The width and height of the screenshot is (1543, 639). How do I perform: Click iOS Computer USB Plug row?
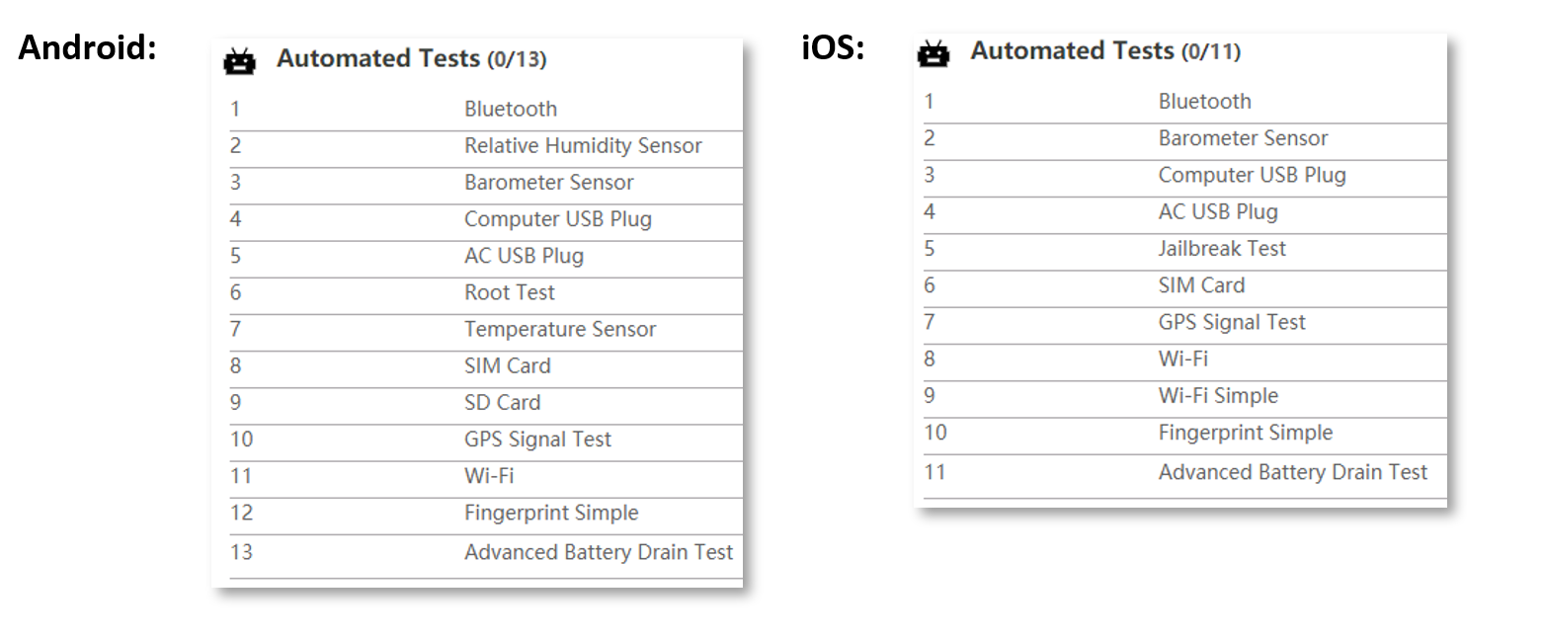pos(1185,175)
